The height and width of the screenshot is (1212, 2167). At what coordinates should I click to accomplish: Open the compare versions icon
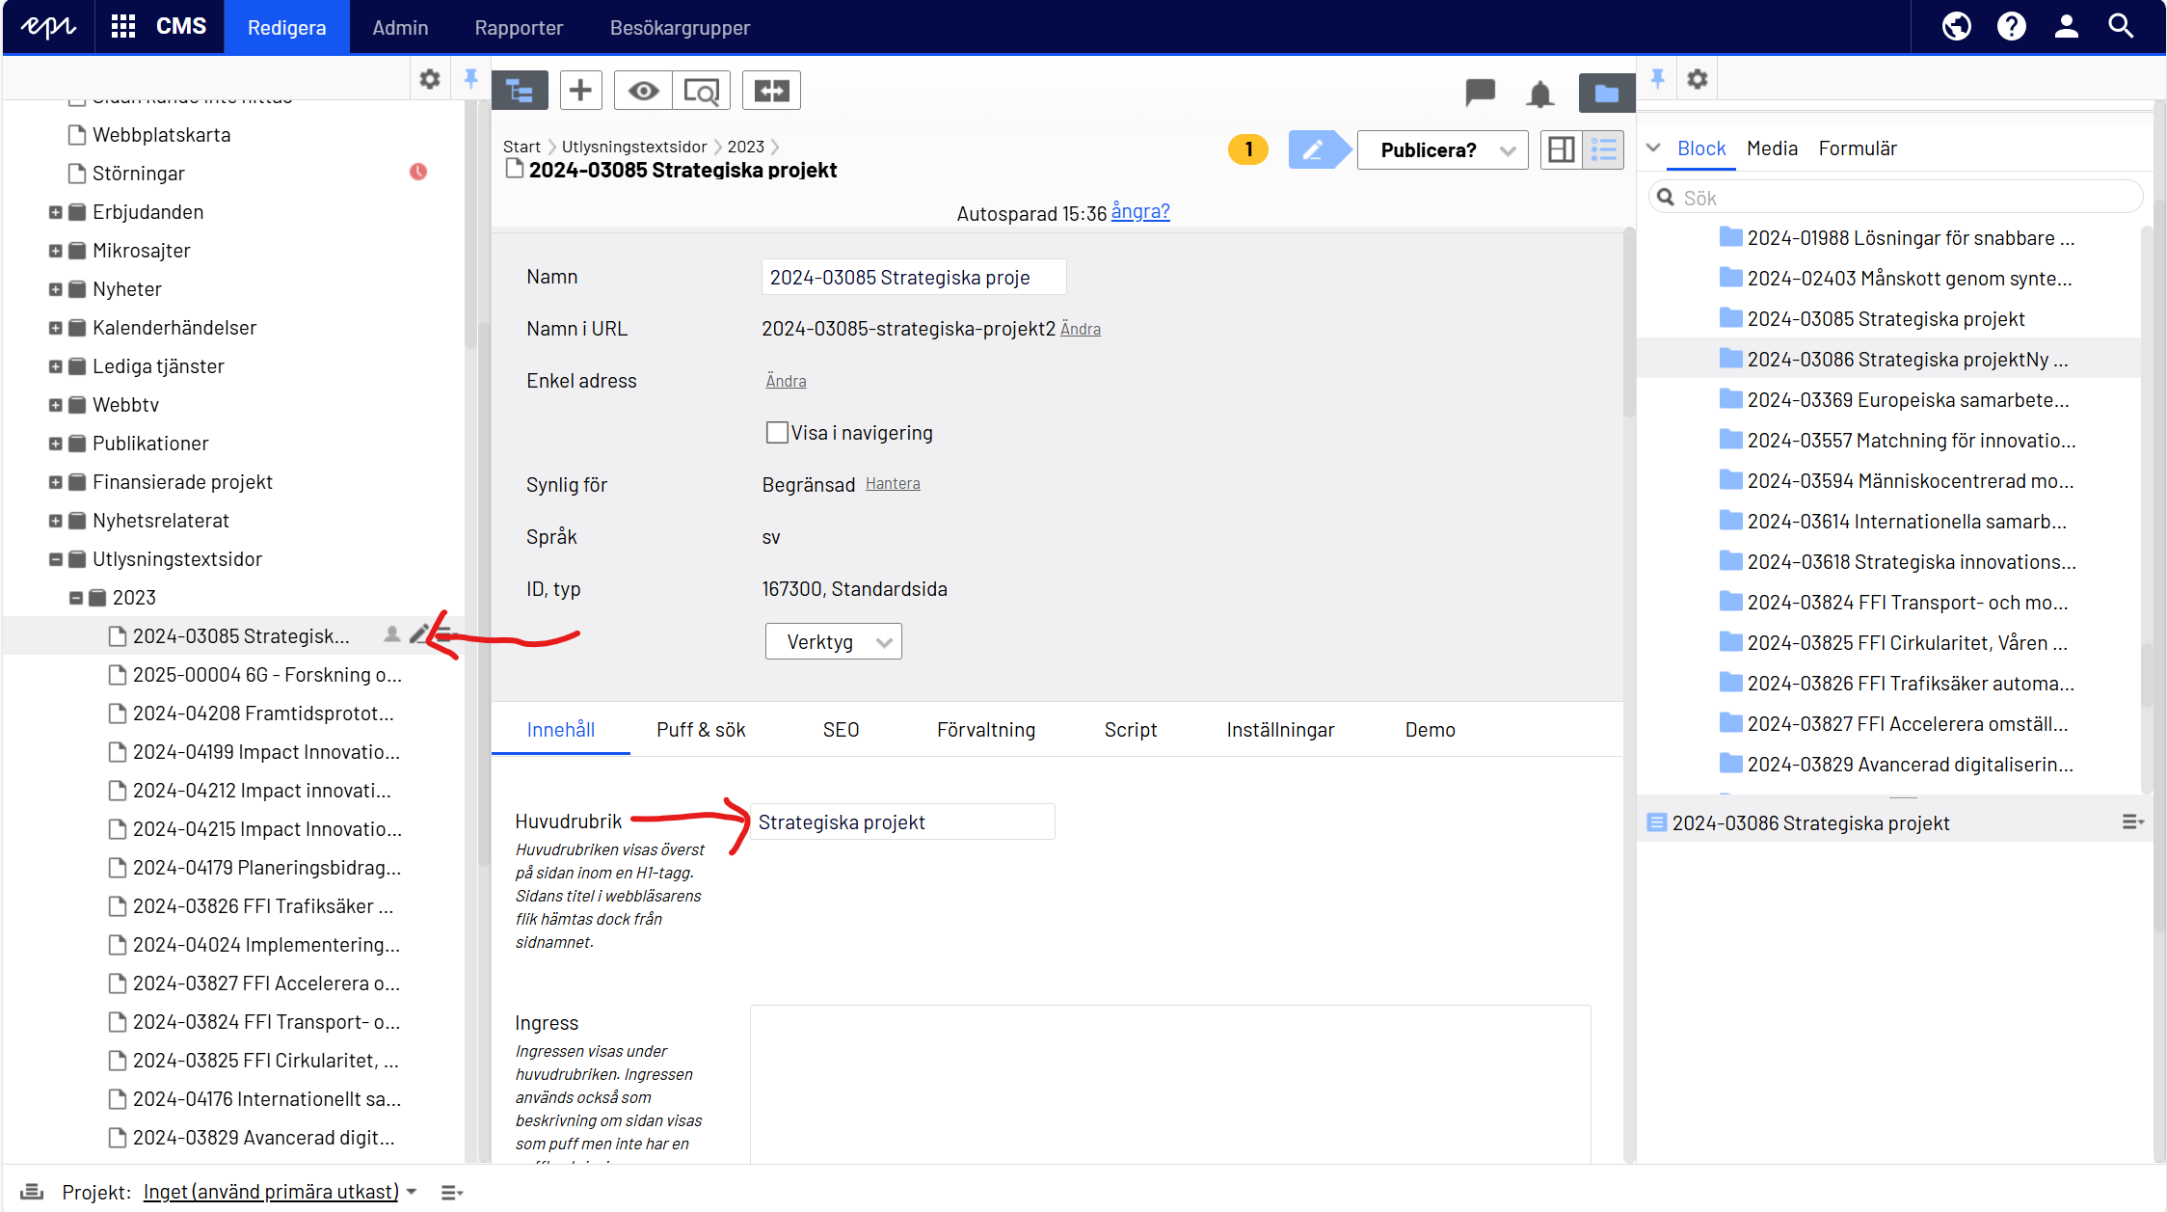(x=771, y=91)
